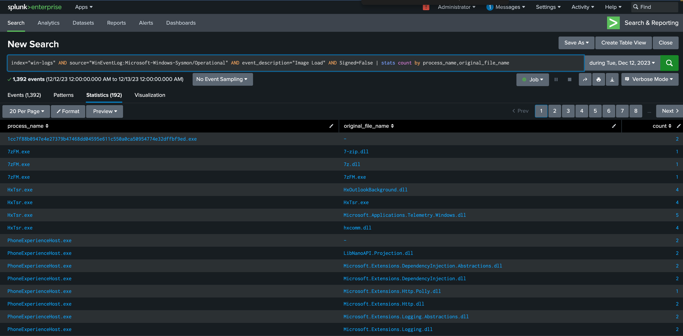Open the time range picker dropdown
Image resolution: width=683 pixels, height=336 pixels.
click(622, 63)
